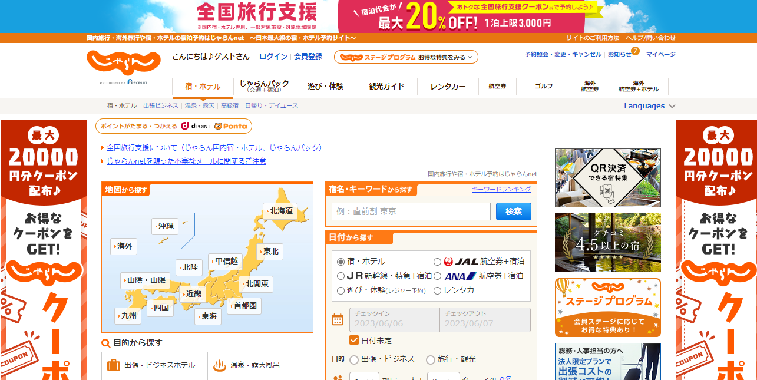Click the d POINT logo
Image resolution: width=757 pixels, height=380 pixels.
196,126
